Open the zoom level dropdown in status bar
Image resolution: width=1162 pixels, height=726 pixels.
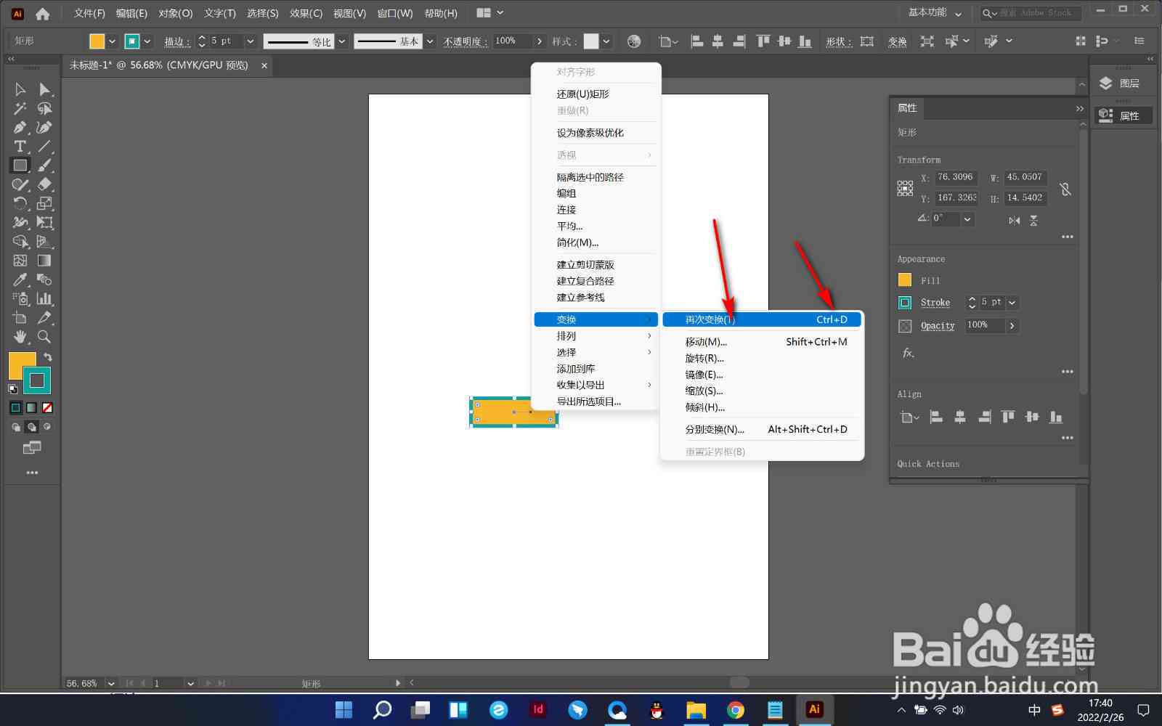tap(111, 683)
